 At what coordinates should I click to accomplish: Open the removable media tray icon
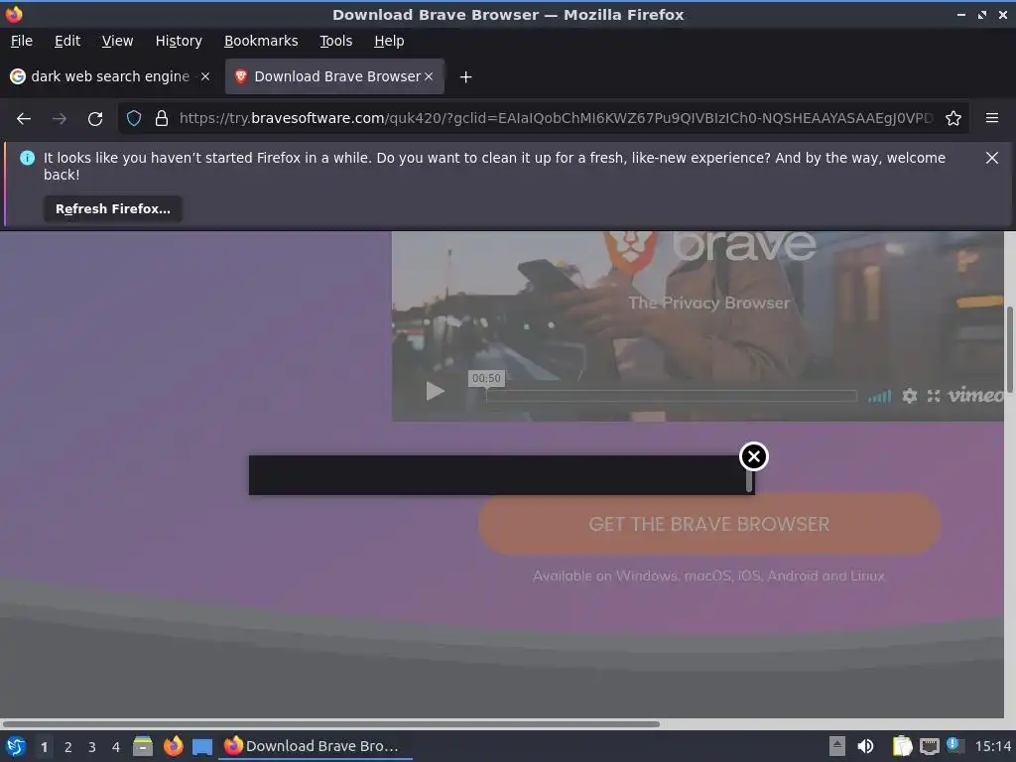click(x=837, y=746)
